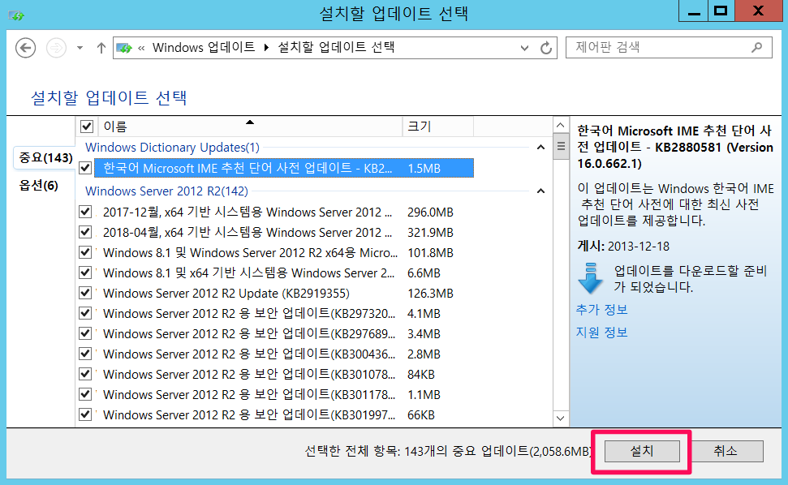Uncheck the 6.6MB Windows 8.1 update checkbox

click(x=85, y=273)
